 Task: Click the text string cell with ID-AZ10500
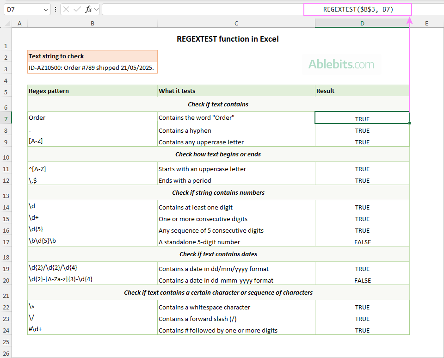point(92,68)
